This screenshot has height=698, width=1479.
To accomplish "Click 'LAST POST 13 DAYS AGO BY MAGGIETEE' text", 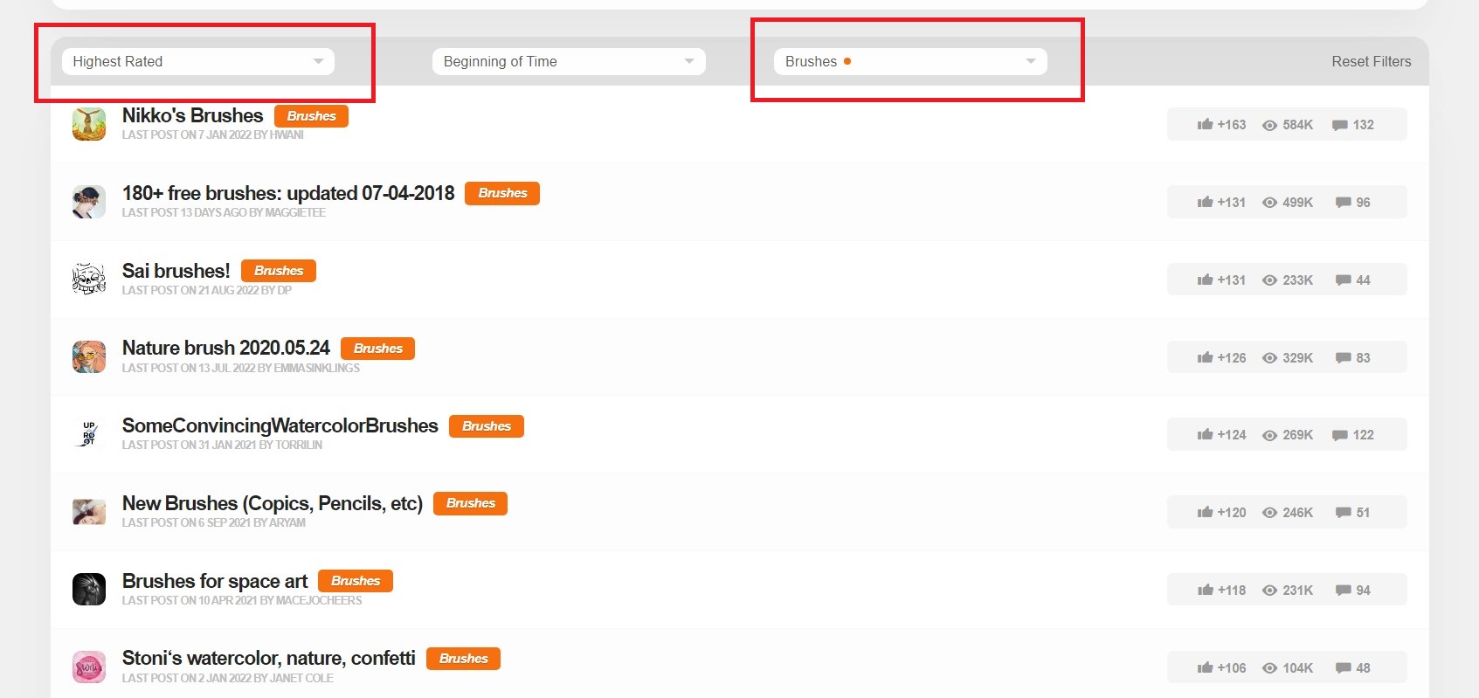I will point(224,212).
